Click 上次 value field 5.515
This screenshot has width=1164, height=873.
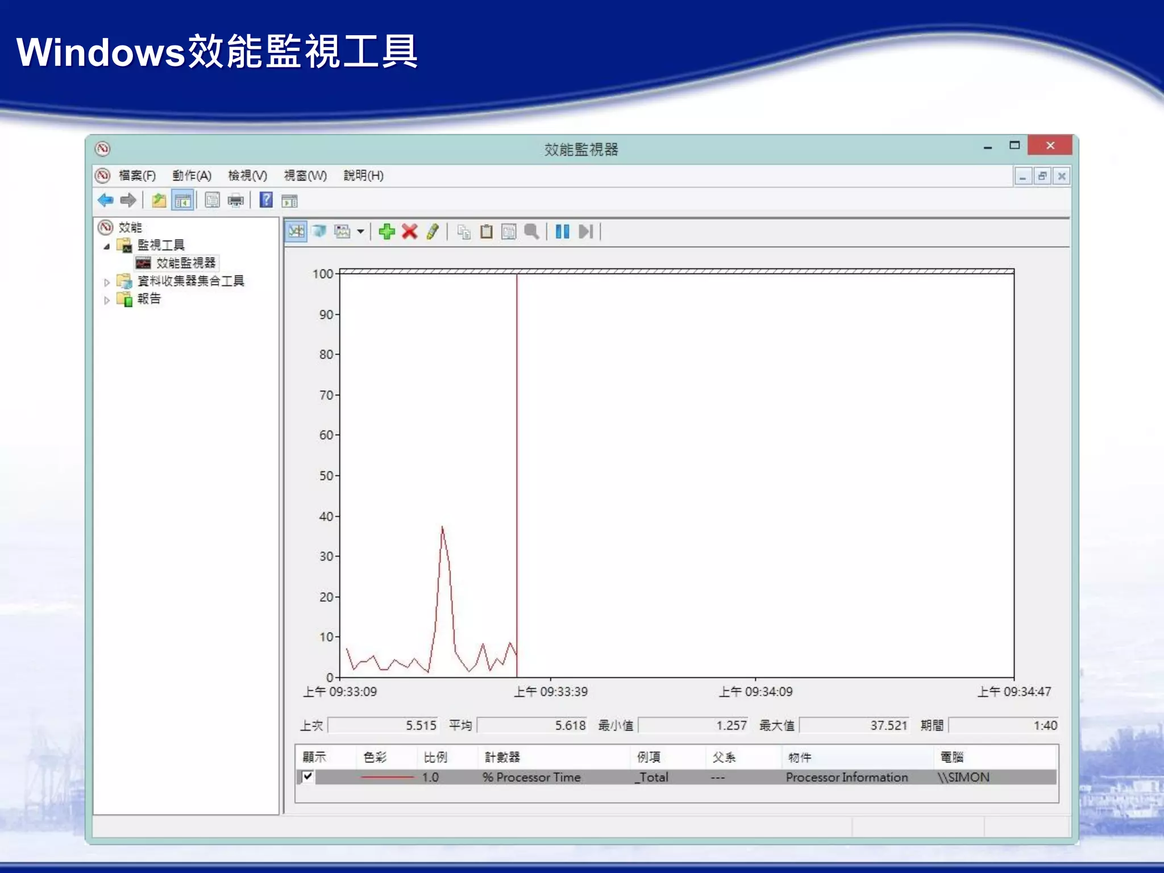[x=384, y=725]
